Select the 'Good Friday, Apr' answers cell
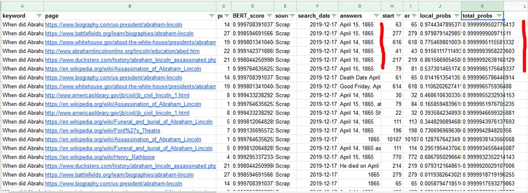This screenshot has height=193, width=528. click(x=359, y=86)
